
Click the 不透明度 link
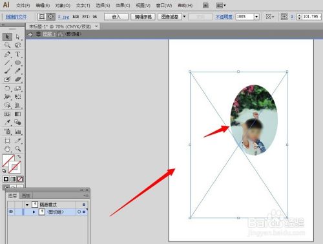coord(224,17)
